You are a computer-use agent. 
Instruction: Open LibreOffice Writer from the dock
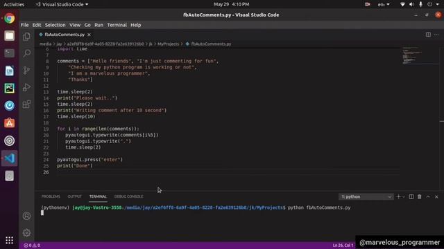pos(9,71)
